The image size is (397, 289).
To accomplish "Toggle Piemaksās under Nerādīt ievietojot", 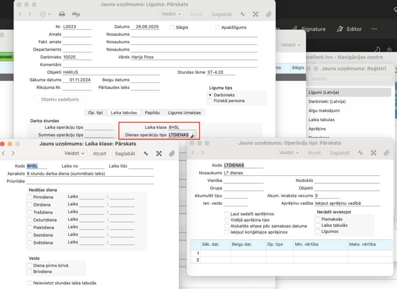I will (x=318, y=219).
